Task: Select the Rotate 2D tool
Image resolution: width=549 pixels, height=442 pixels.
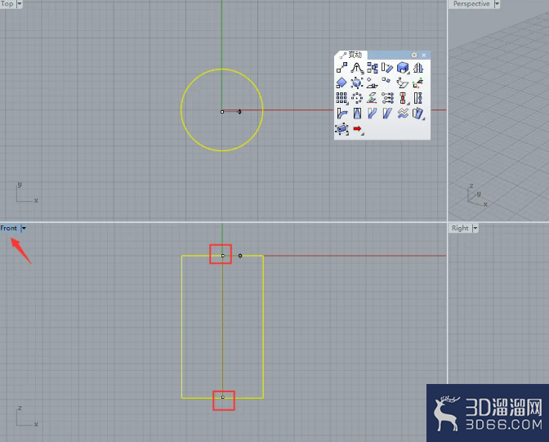Action: pos(387,67)
